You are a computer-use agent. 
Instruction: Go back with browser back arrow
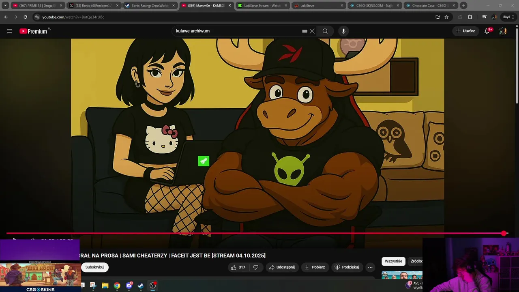pyautogui.click(x=6, y=17)
